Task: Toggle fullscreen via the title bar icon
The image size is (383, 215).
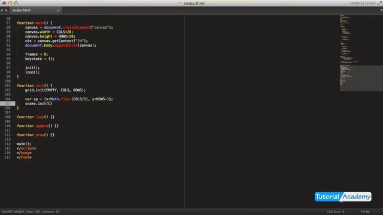Action: (x=379, y=3)
